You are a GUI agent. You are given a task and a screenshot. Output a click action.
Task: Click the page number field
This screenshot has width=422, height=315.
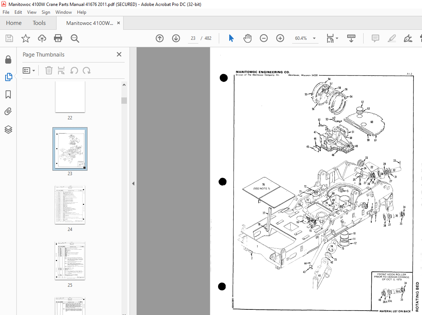pos(193,38)
